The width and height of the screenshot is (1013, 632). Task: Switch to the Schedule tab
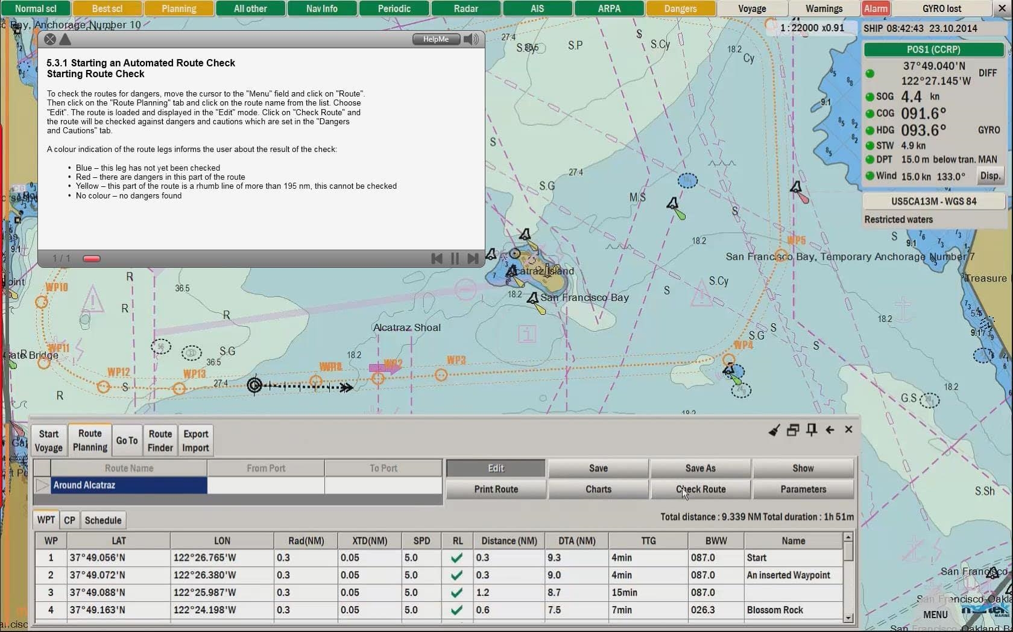pyautogui.click(x=103, y=519)
